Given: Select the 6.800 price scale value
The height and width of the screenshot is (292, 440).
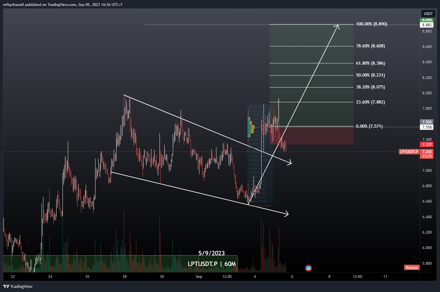Looking at the screenshot, I should tap(427, 186).
